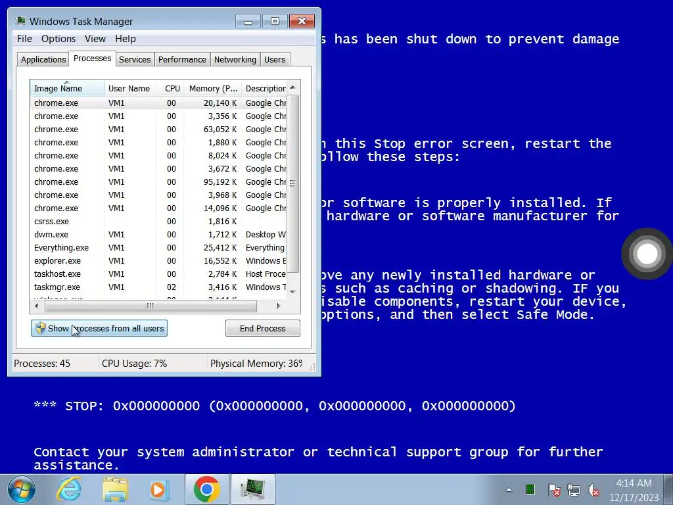The height and width of the screenshot is (505, 673).
Task: Open Windows Media Player from the taskbar
Action: (x=159, y=489)
